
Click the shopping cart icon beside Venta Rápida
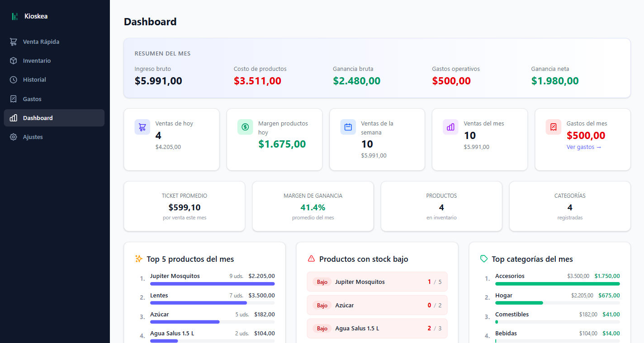point(14,42)
